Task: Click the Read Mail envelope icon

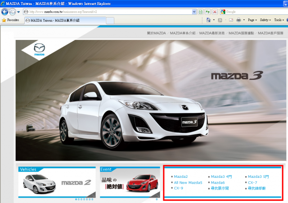Action: tap(231, 20)
